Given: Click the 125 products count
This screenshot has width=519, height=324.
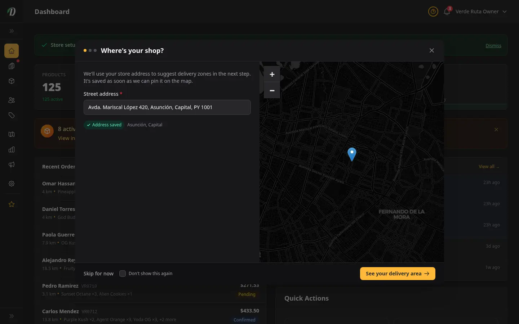Looking at the screenshot, I should coord(52,87).
